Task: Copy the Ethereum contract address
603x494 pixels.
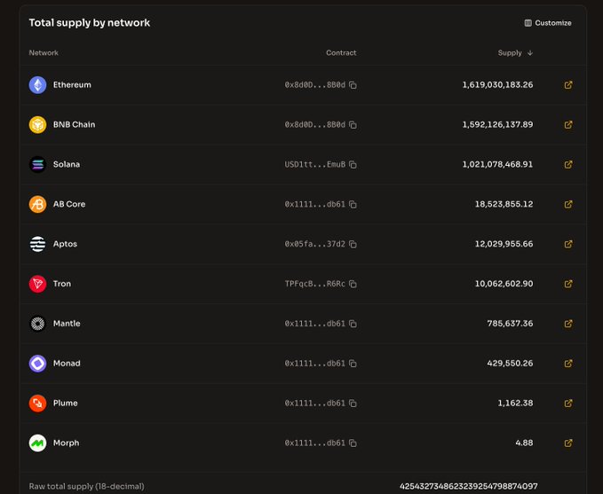Action: coord(353,85)
